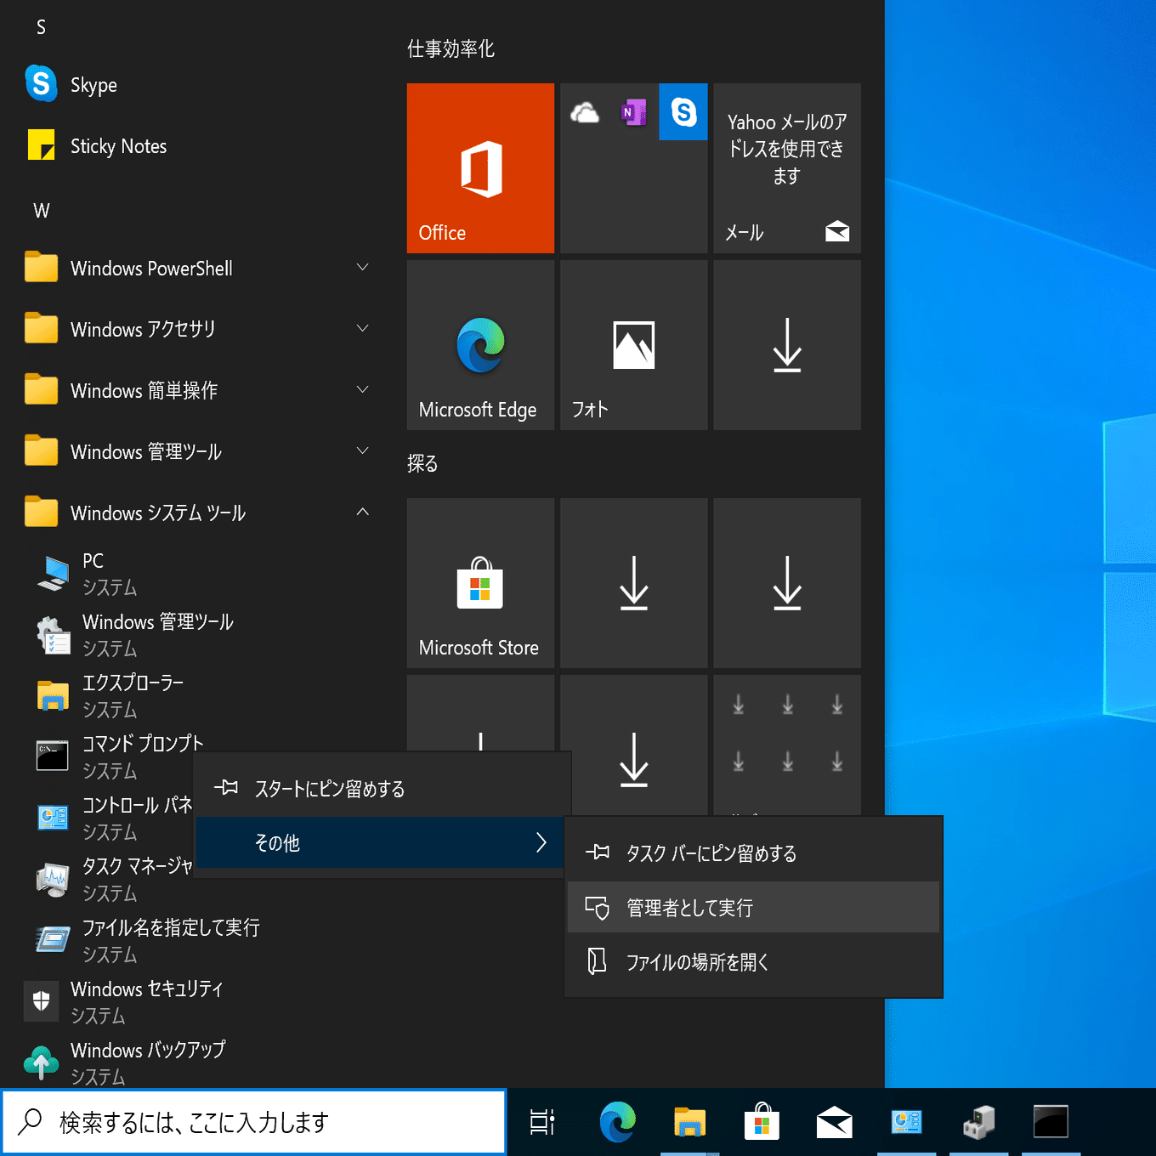Viewport: 1156px width, 1156px height.
Task: Open Task View on the taskbar
Action: 542,1122
